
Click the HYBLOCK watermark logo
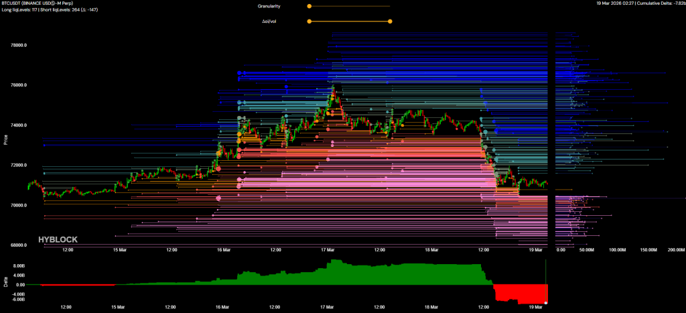pos(58,239)
